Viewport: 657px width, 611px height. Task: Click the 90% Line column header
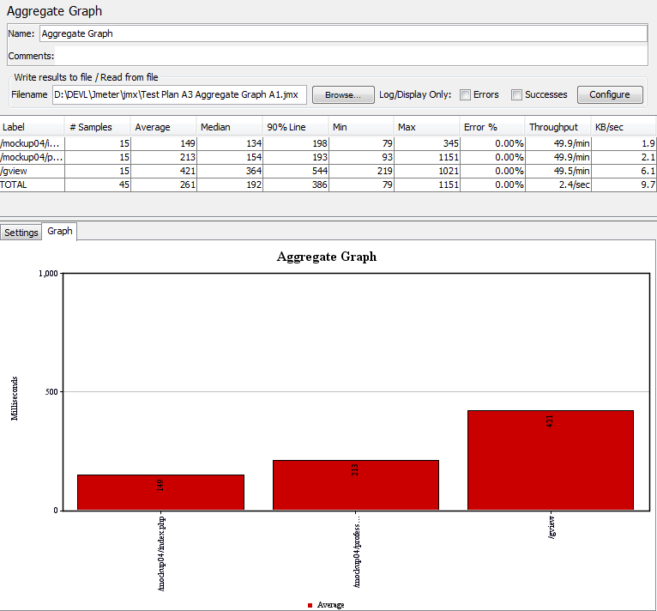(x=295, y=127)
